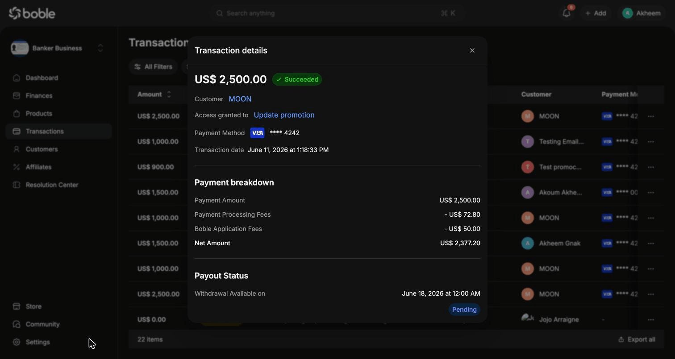Click the Transaction date value in dialog
675x359 pixels.
click(288, 150)
